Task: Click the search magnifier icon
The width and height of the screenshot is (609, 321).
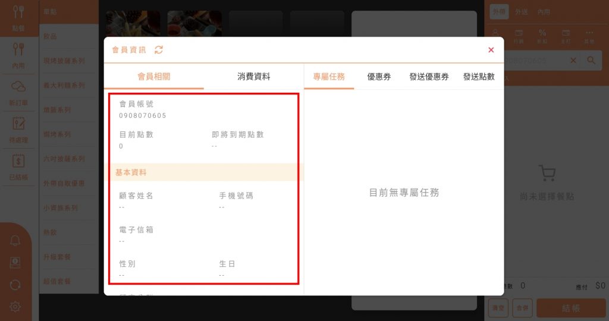Action: 591,61
